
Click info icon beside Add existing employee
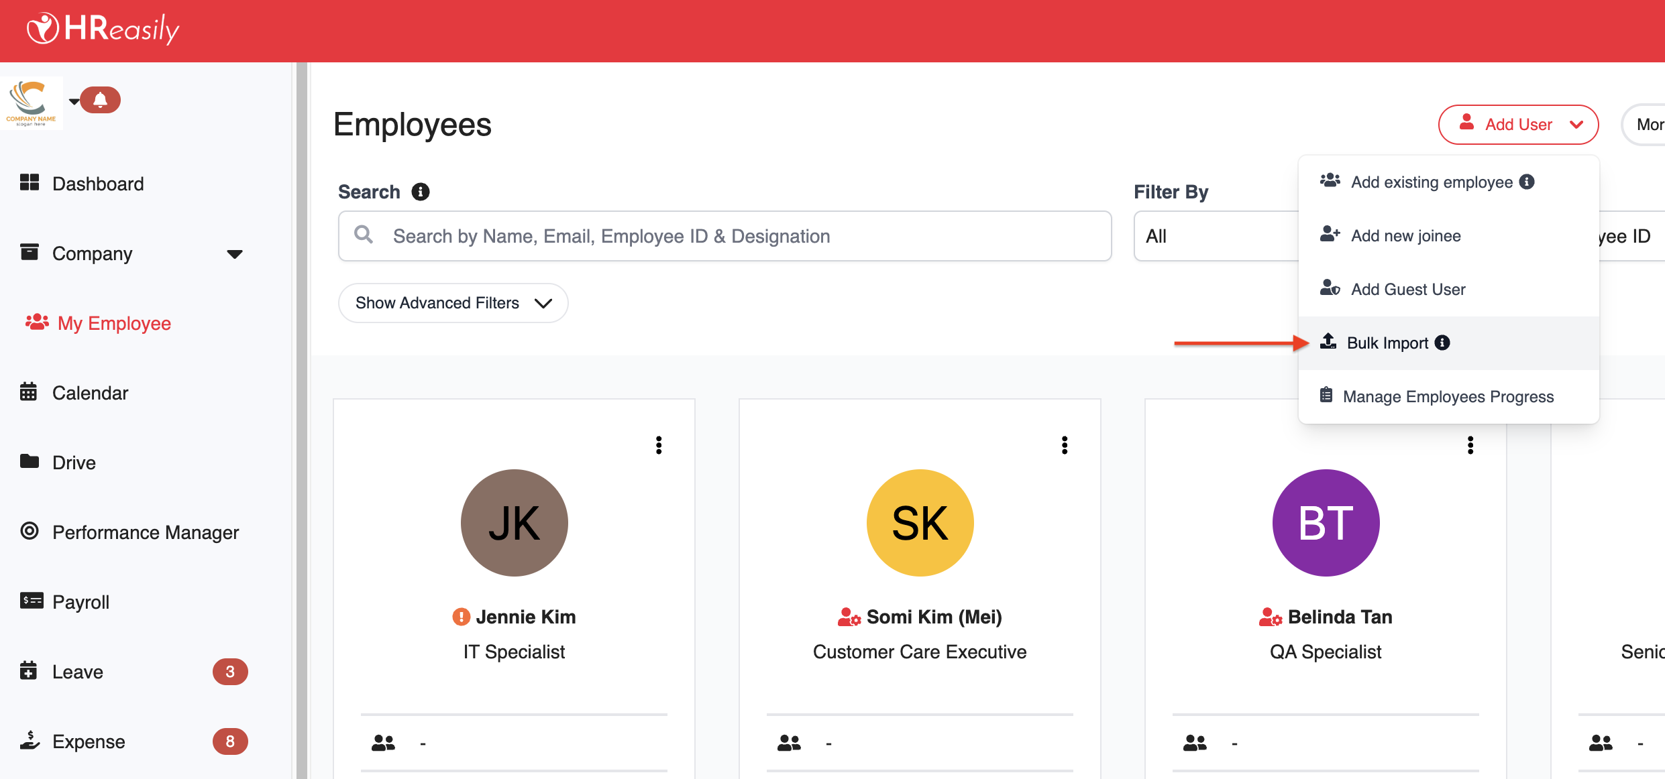click(1527, 182)
